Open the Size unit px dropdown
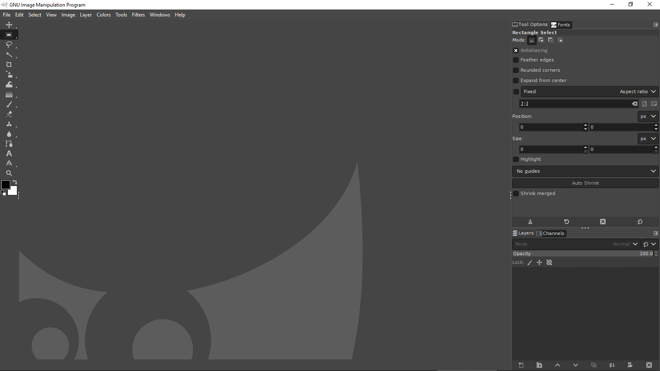This screenshot has height=371, width=660. point(648,139)
